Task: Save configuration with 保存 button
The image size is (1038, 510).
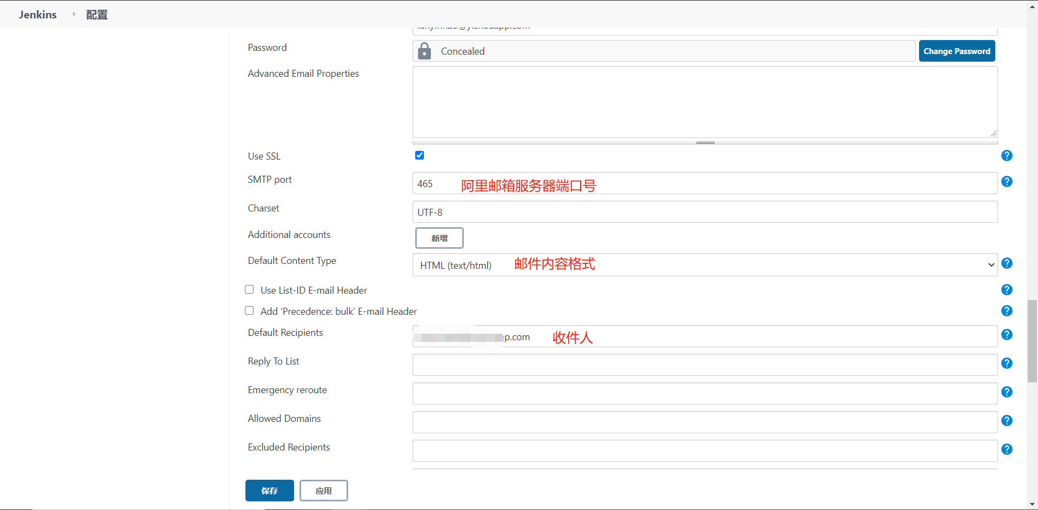Action: 270,491
